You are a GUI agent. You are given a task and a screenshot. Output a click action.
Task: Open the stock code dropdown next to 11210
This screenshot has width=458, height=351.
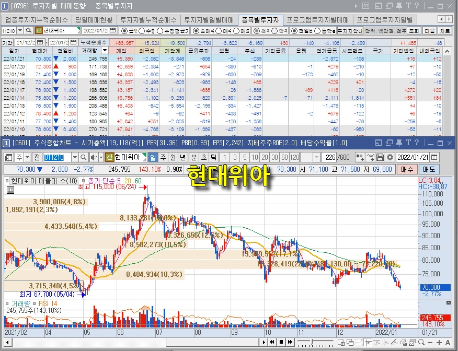(x=20, y=30)
